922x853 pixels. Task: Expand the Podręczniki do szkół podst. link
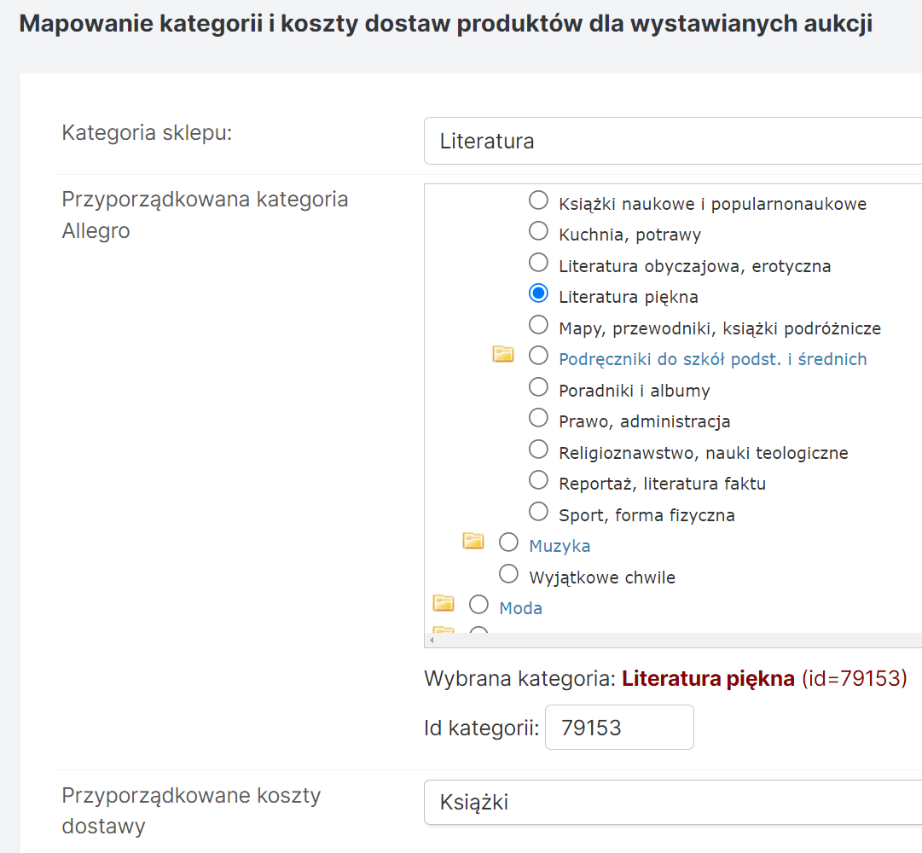[712, 359]
